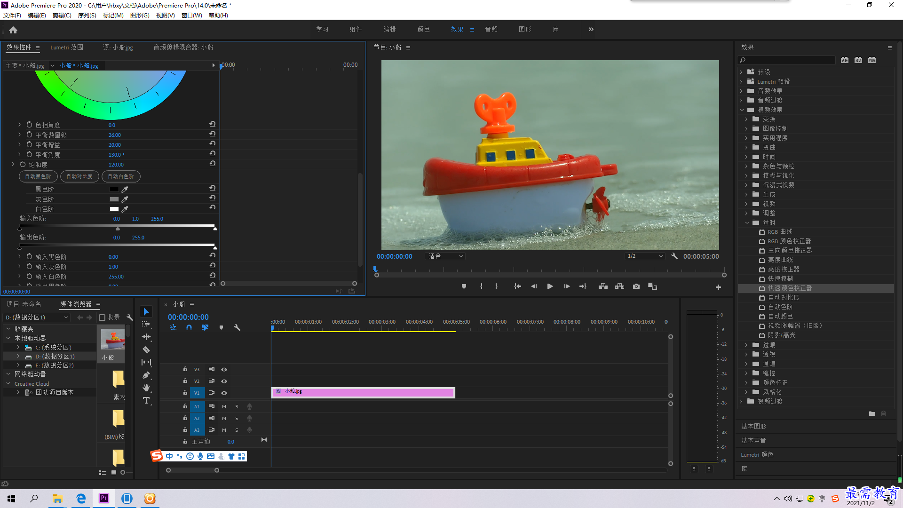Hide track V1 output eye
Screen dimensions: 903x508
point(224,393)
